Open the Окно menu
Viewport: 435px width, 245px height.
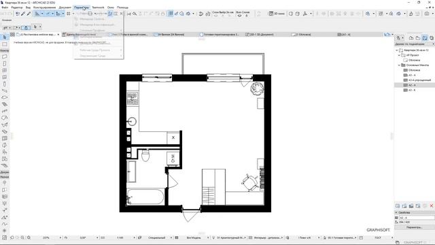(110, 7)
